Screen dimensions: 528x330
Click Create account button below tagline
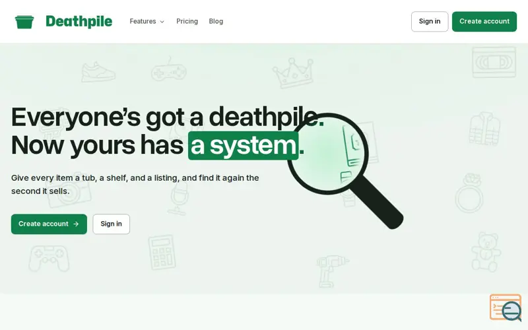coord(49,224)
